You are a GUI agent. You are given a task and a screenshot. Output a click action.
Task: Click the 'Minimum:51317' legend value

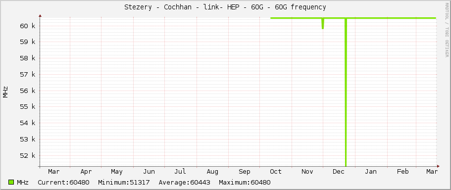click(124, 182)
